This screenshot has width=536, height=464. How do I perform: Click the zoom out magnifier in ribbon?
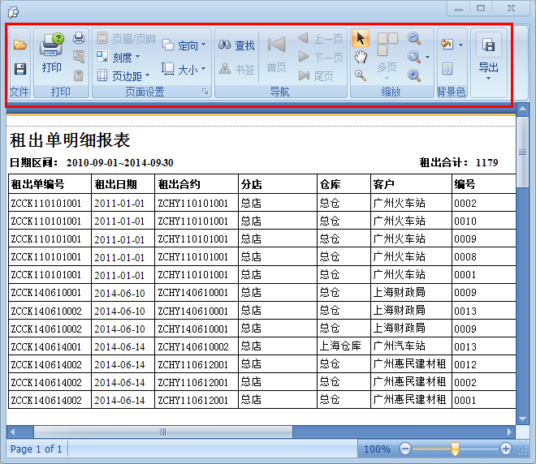point(414,38)
